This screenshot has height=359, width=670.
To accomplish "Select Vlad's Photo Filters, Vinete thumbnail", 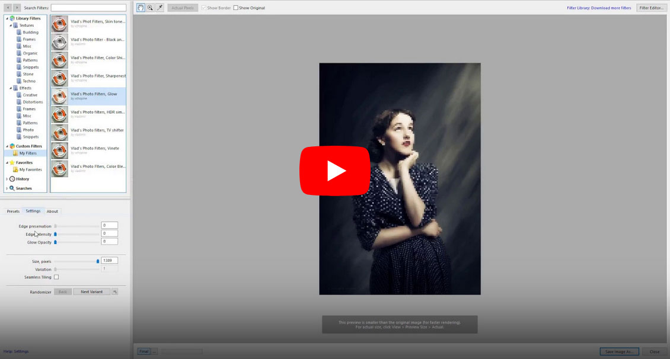I will coord(59,150).
